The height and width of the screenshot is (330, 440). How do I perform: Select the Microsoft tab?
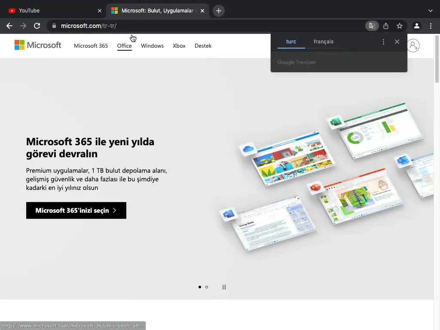158,11
